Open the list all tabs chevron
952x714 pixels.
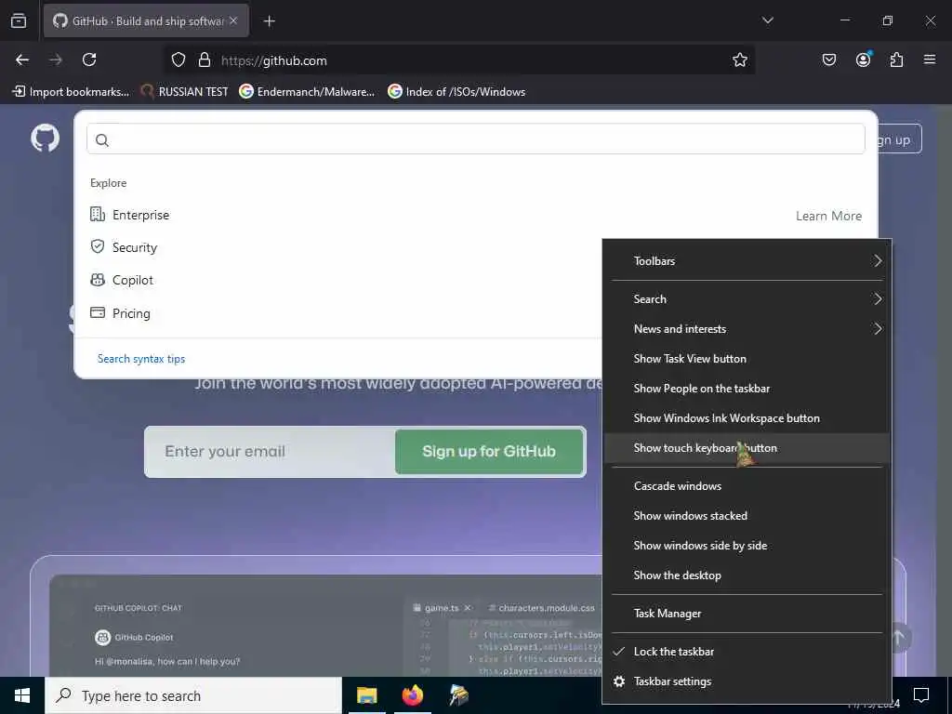767,20
